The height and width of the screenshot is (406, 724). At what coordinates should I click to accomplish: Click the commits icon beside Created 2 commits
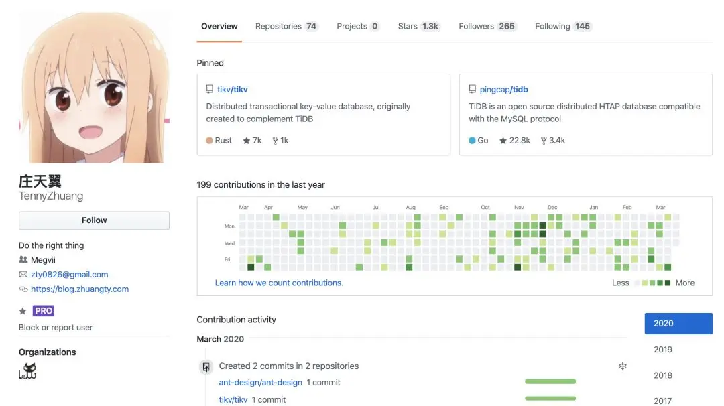coord(206,366)
